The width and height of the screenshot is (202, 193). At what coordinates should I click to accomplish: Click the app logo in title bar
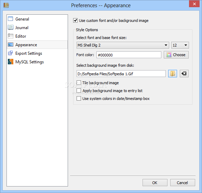click(x=6, y=5)
